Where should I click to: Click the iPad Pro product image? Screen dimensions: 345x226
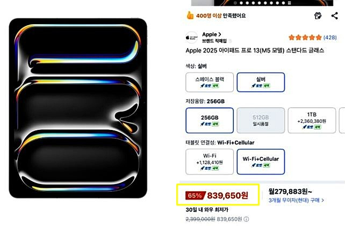click(77, 108)
